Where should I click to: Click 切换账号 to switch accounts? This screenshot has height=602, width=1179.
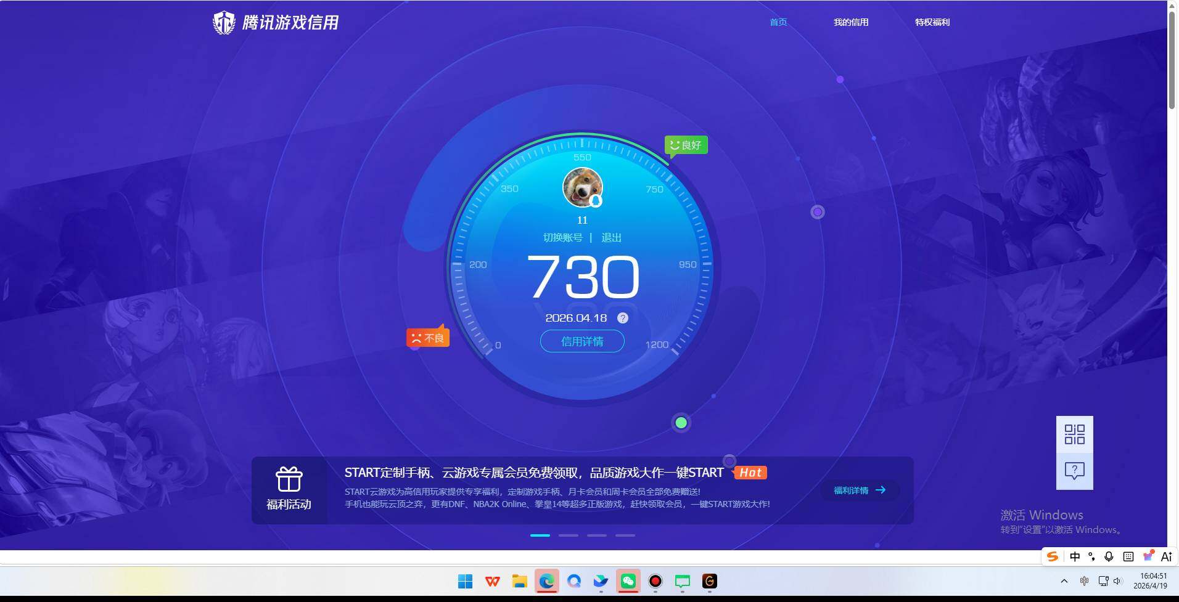pos(562,237)
